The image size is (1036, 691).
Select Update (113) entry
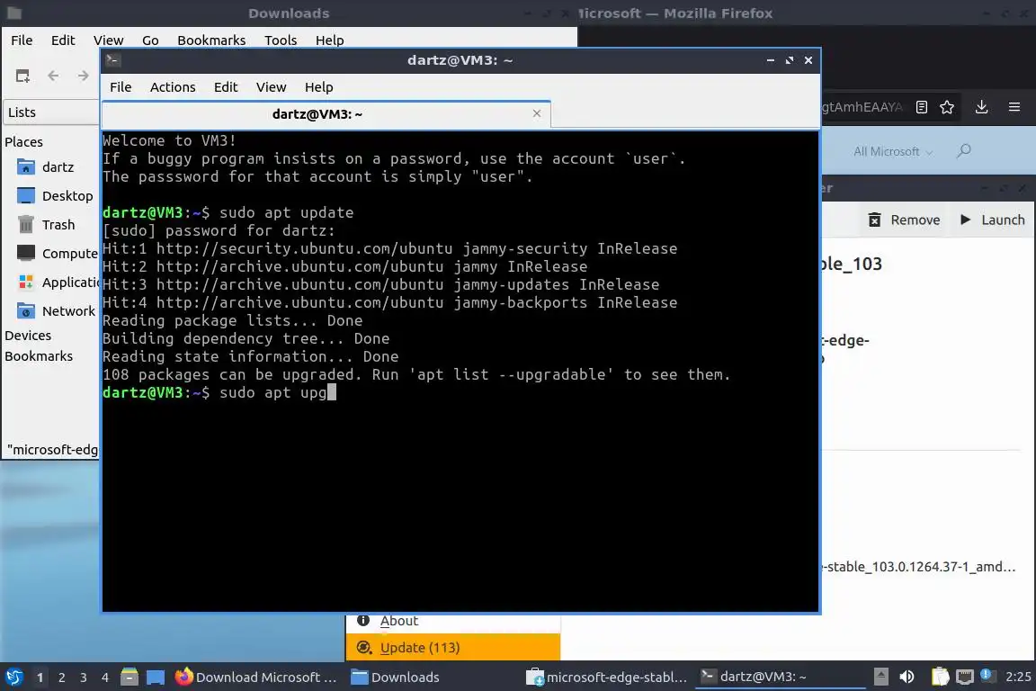click(452, 647)
